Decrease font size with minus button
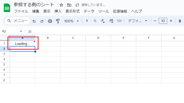The width and height of the screenshot is (184, 103). click(x=155, y=21)
